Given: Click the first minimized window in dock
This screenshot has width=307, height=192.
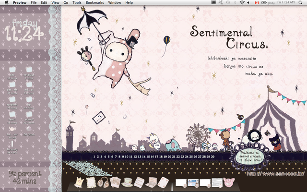Looking at the screenshot, I should [181, 183].
